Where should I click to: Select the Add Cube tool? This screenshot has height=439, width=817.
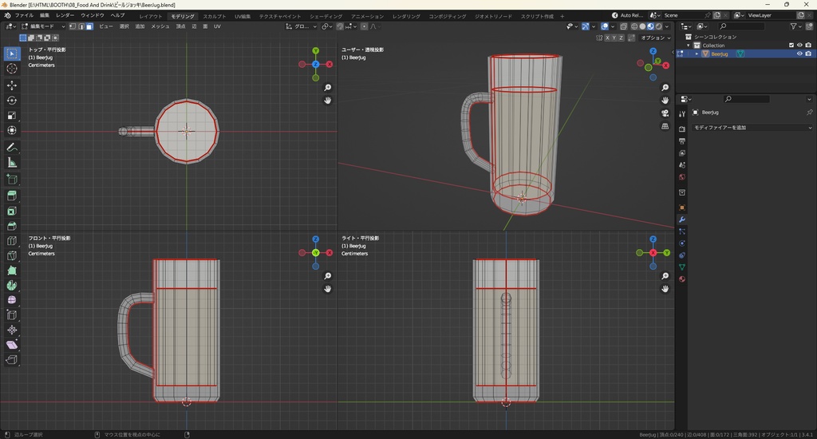12,180
